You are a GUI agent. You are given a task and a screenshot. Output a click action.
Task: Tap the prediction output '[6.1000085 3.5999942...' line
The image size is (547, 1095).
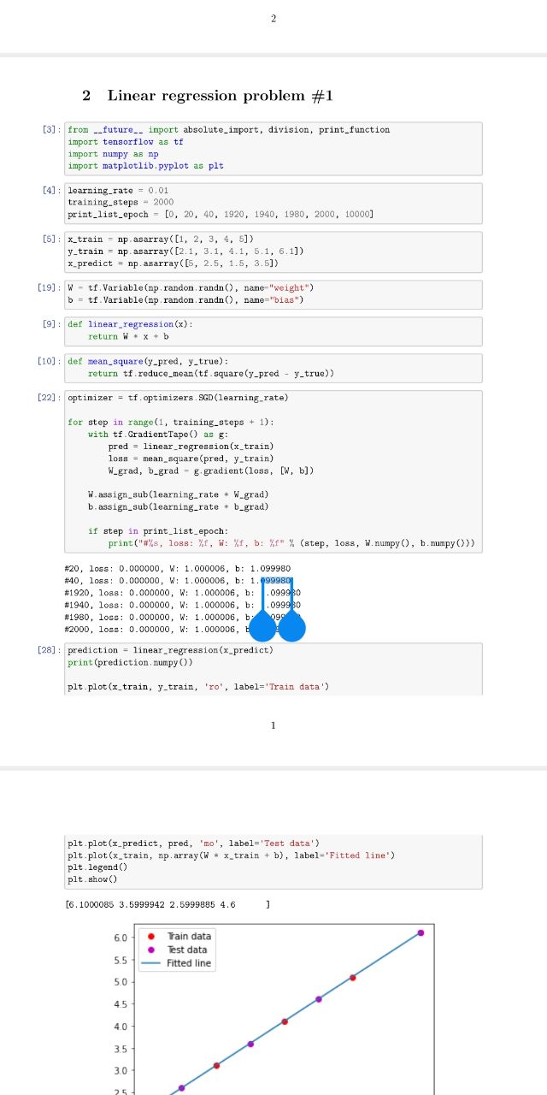pyautogui.click(x=168, y=904)
